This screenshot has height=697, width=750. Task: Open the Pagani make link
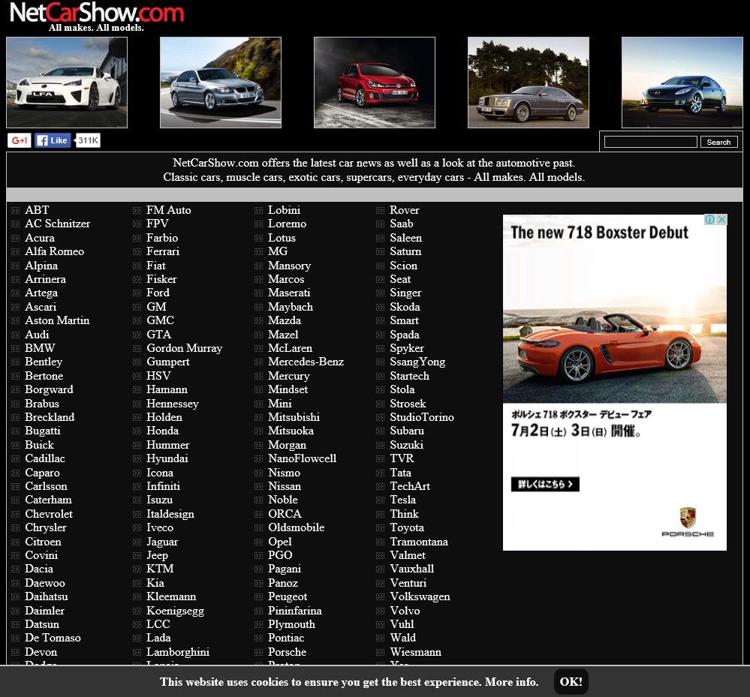click(285, 569)
